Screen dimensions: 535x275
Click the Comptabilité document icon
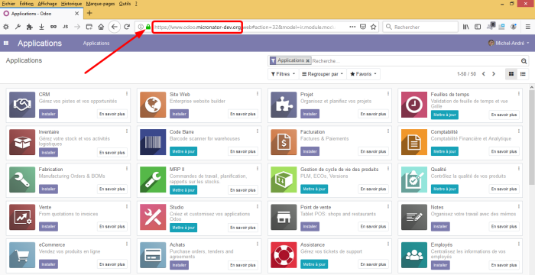click(414, 142)
